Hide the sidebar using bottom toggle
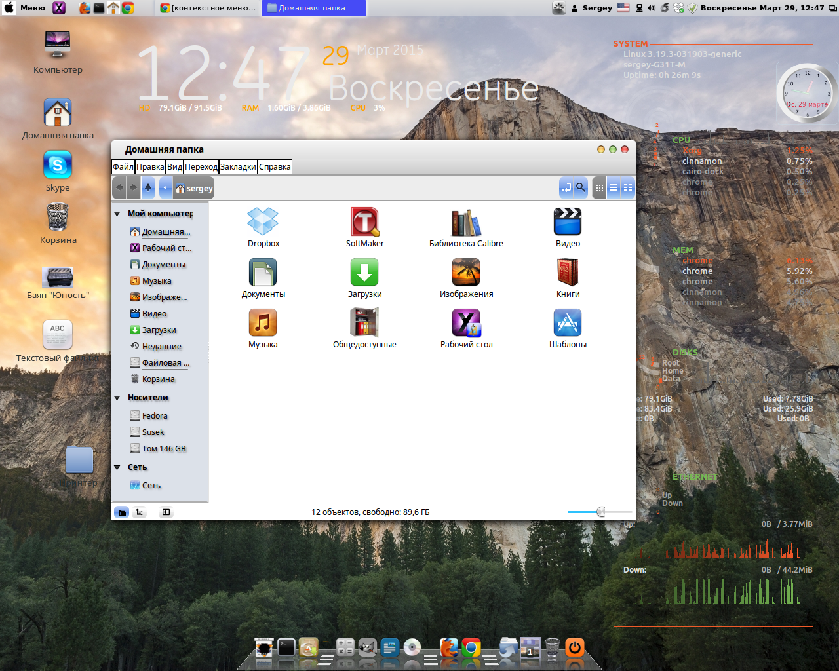 coord(166,512)
